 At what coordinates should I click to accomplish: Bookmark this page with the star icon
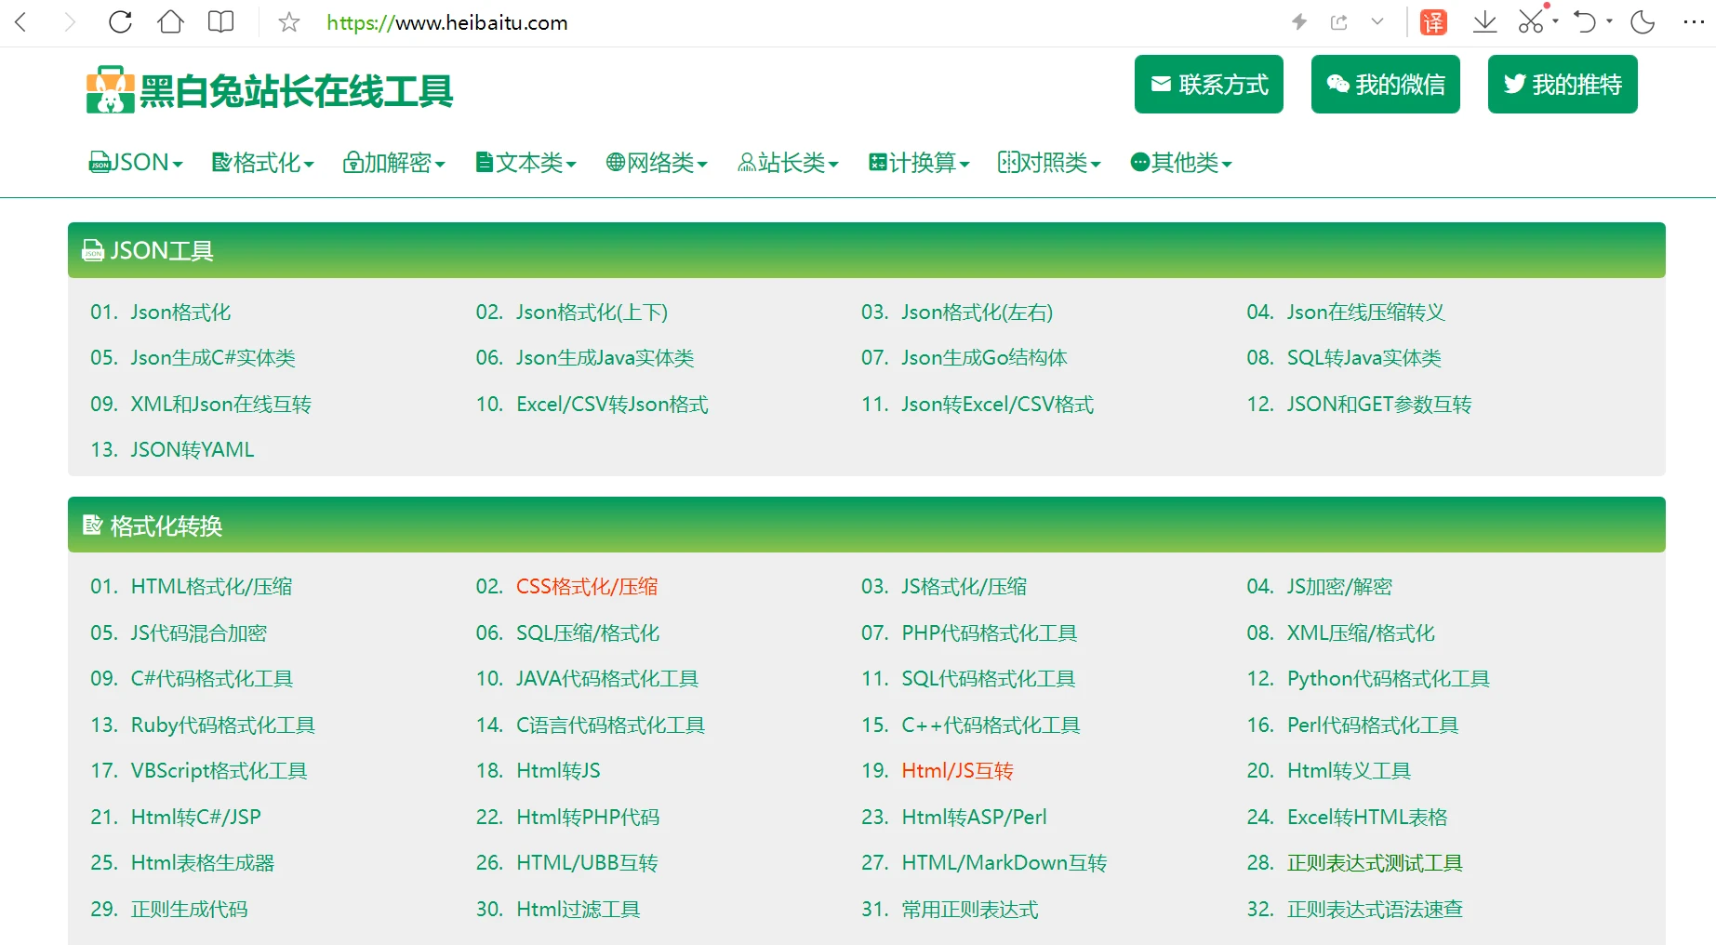click(289, 22)
